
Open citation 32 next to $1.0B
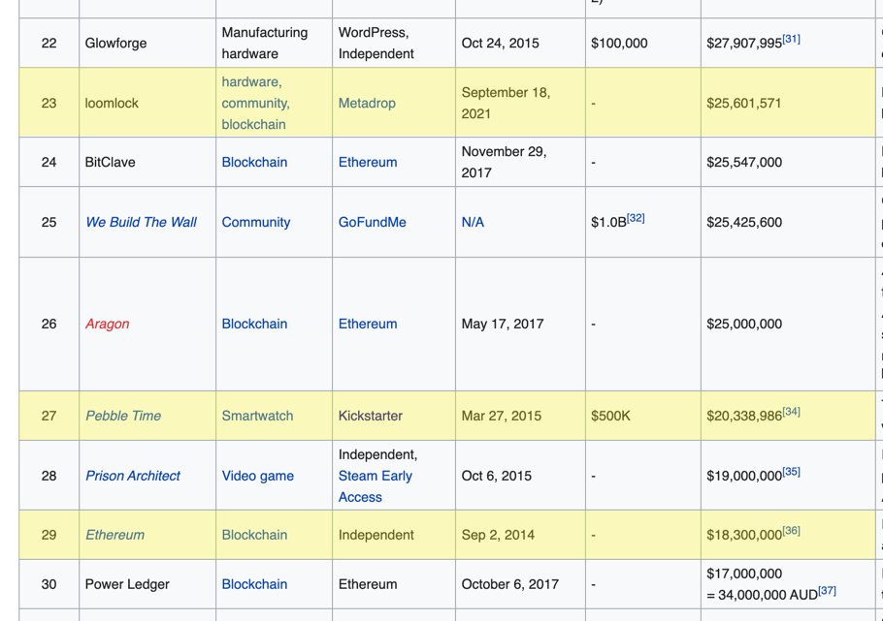(x=636, y=218)
